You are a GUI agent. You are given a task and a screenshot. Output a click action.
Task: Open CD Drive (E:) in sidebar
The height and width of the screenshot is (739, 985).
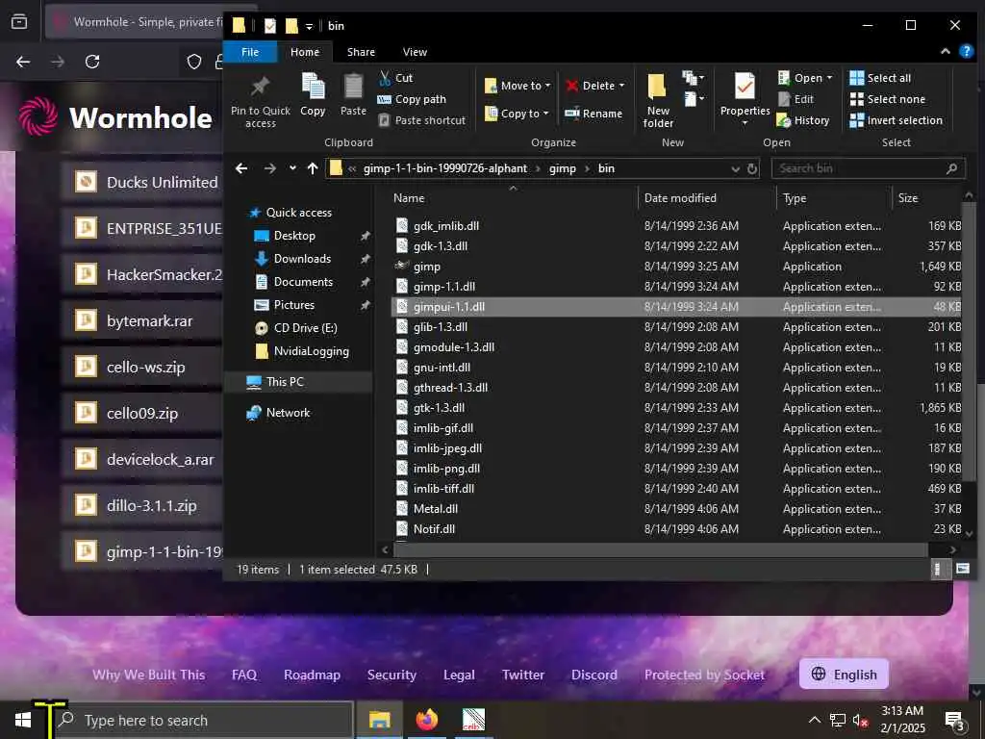click(305, 328)
